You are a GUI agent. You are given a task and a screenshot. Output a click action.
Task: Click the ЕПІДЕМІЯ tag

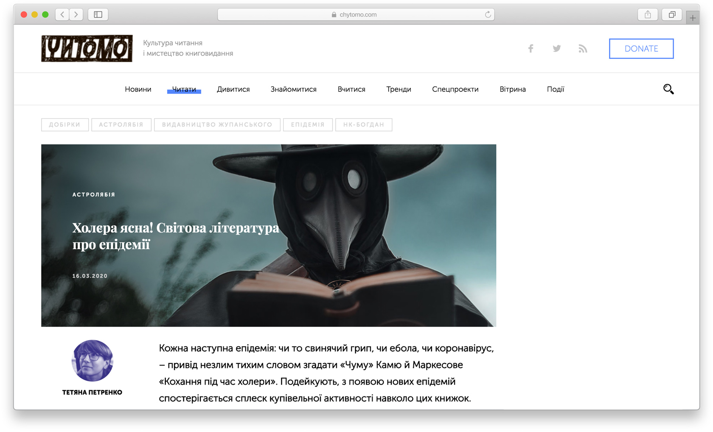(308, 125)
